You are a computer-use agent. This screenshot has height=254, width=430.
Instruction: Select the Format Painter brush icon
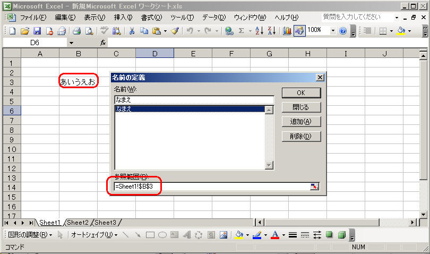click(x=175, y=31)
